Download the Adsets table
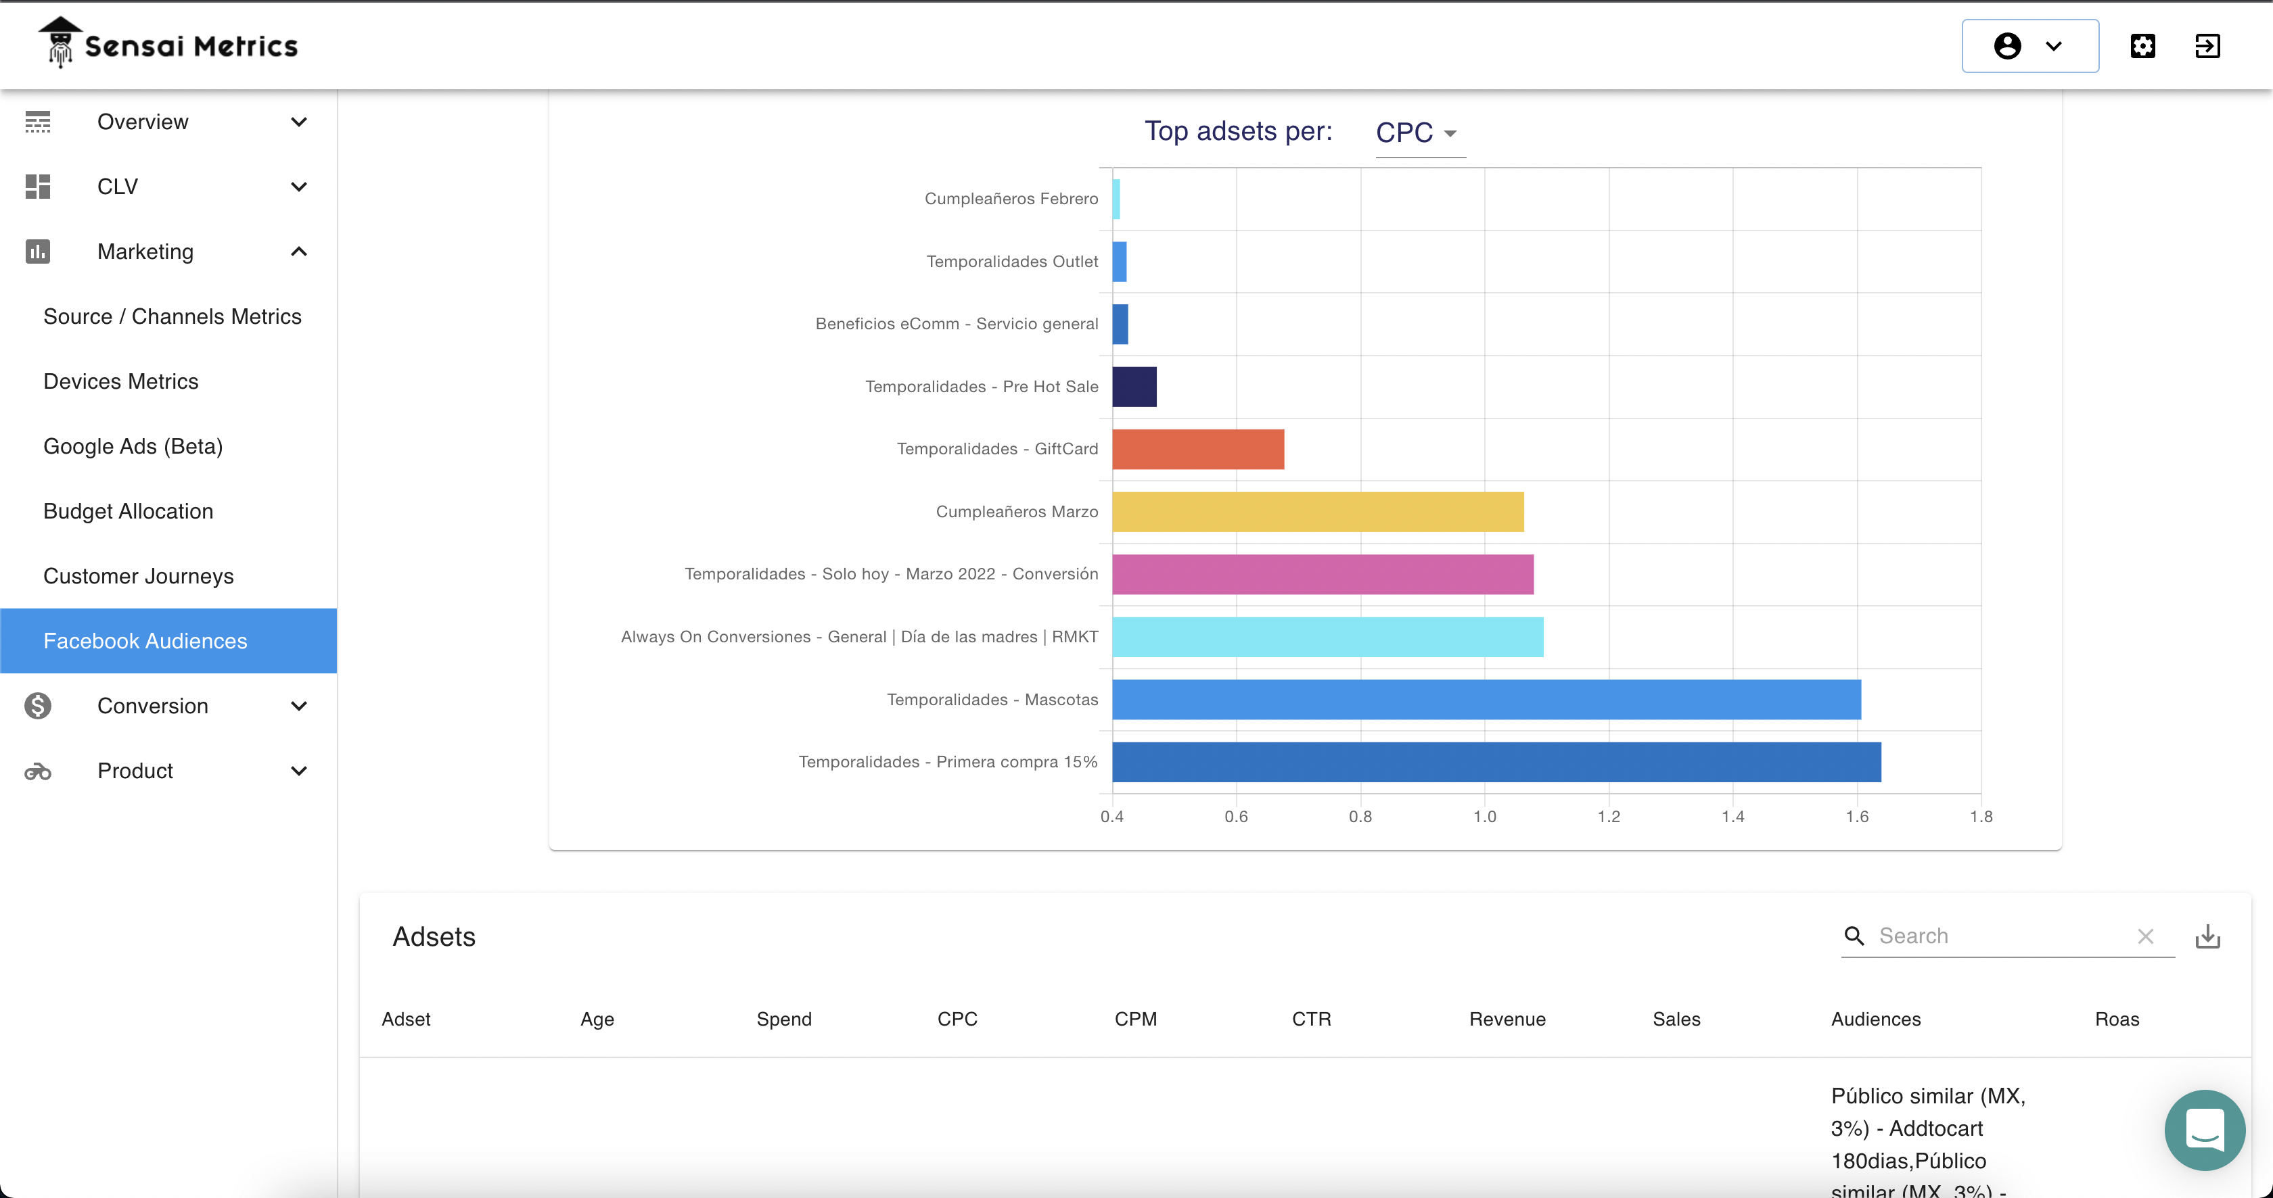 pos(2207,936)
